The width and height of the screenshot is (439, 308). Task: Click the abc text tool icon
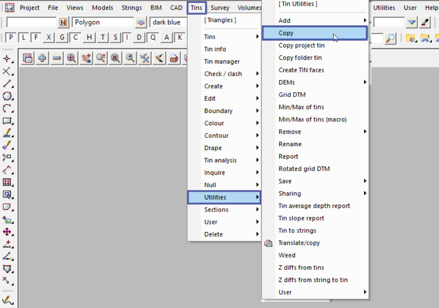(7, 133)
